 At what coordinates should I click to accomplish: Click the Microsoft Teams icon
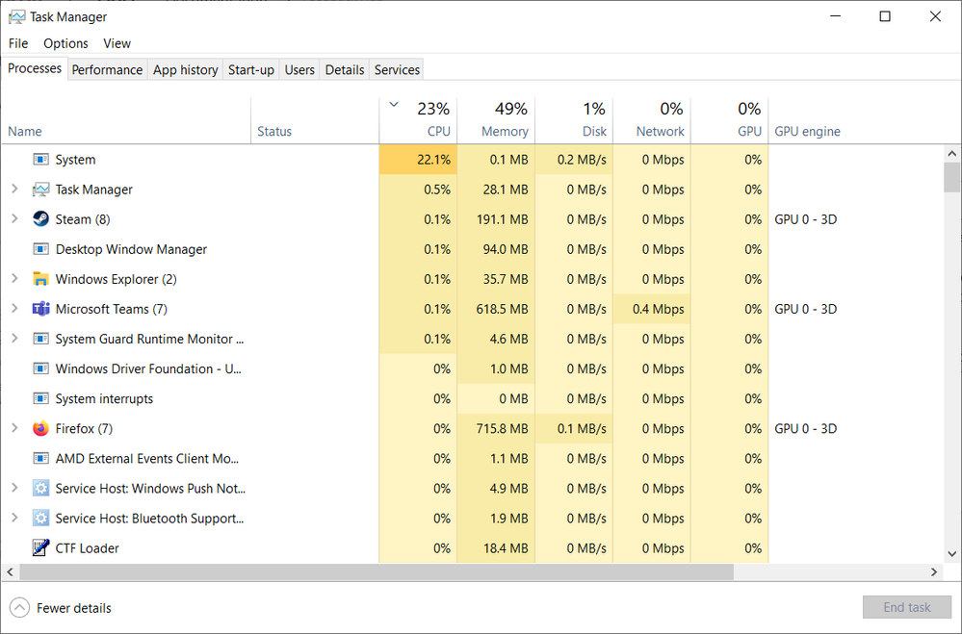pos(40,309)
